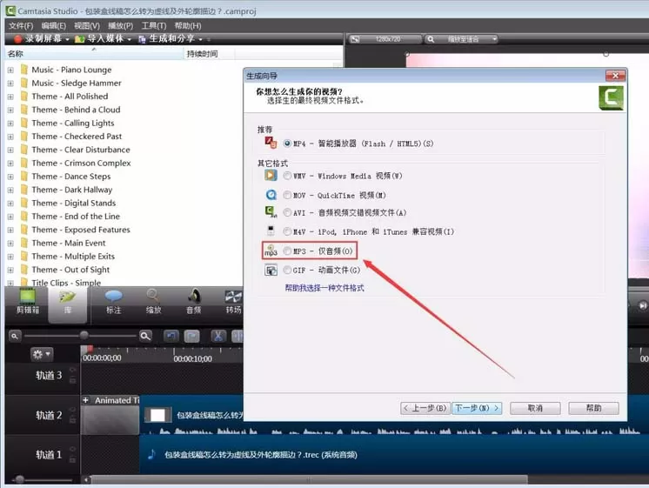Select the Theme - Crimson Complex row
Screen dimensions: 649x488
81,163
